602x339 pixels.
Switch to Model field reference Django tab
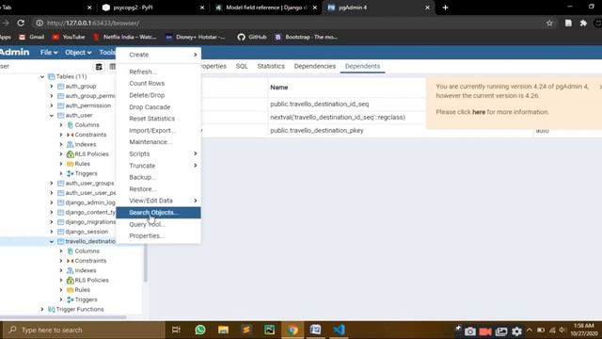tap(265, 8)
